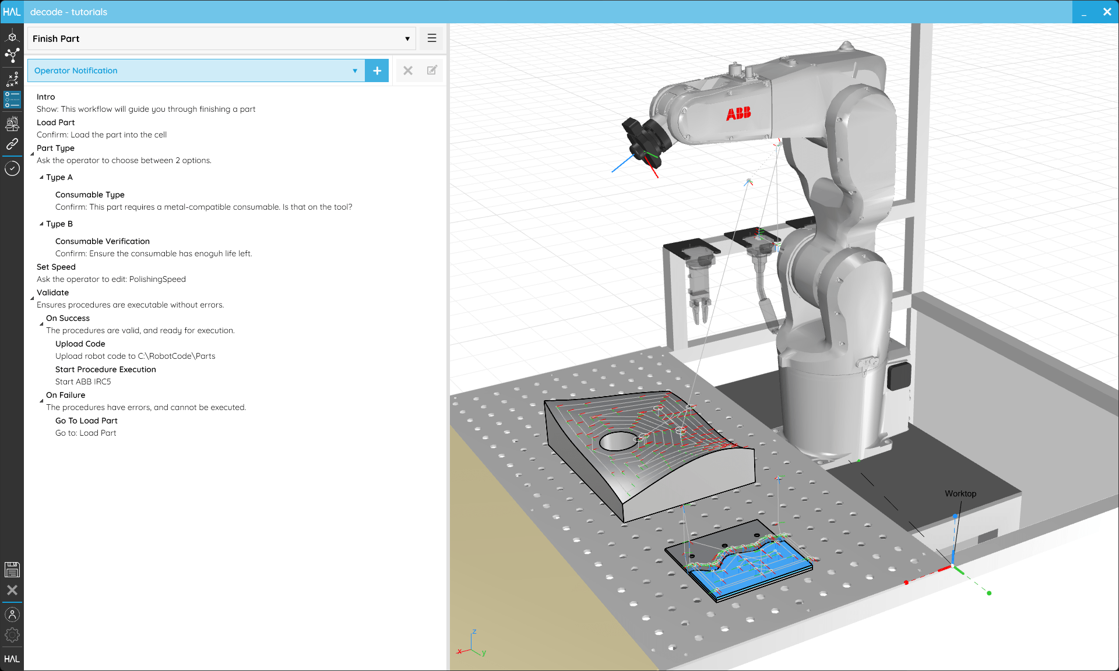Click the package resources sidebar icon
Viewport: 1119px width, 671px height.
[12, 123]
